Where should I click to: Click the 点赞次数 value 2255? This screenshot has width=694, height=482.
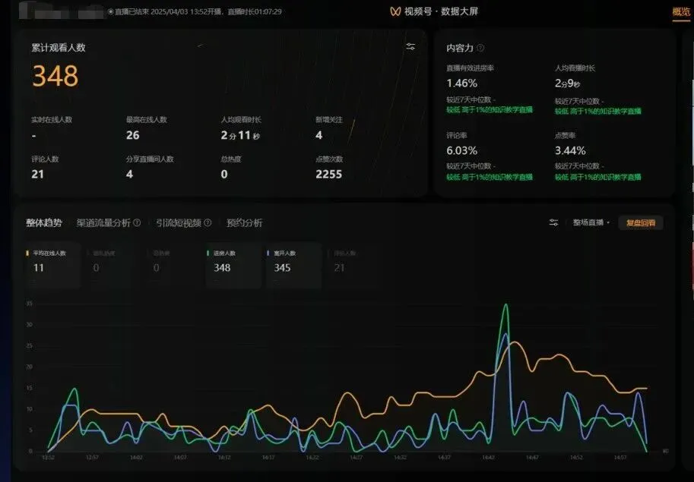click(x=329, y=174)
